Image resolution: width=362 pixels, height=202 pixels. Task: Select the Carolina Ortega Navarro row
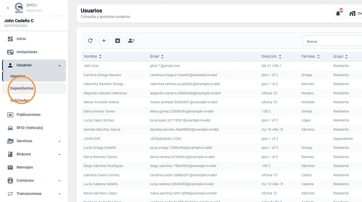(x=222, y=75)
